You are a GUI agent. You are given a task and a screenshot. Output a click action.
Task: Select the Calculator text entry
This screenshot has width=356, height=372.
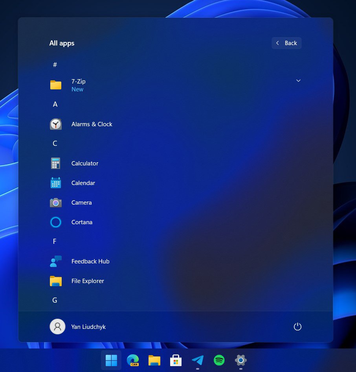pos(85,163)
